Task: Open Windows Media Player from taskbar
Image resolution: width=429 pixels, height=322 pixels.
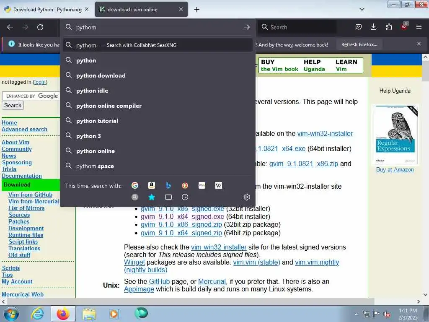Action: 114,314
